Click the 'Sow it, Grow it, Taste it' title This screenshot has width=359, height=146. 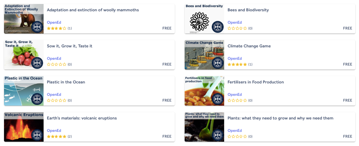click(x=70, y=46)
